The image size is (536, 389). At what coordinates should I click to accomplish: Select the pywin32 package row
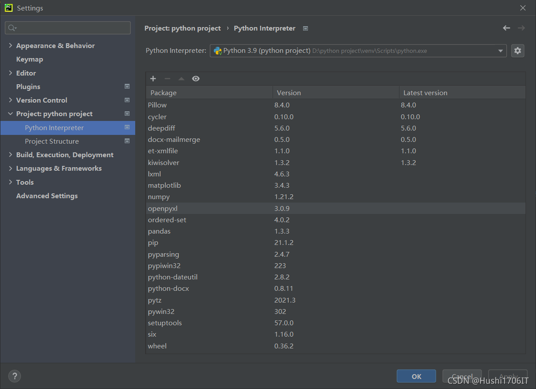336,311
